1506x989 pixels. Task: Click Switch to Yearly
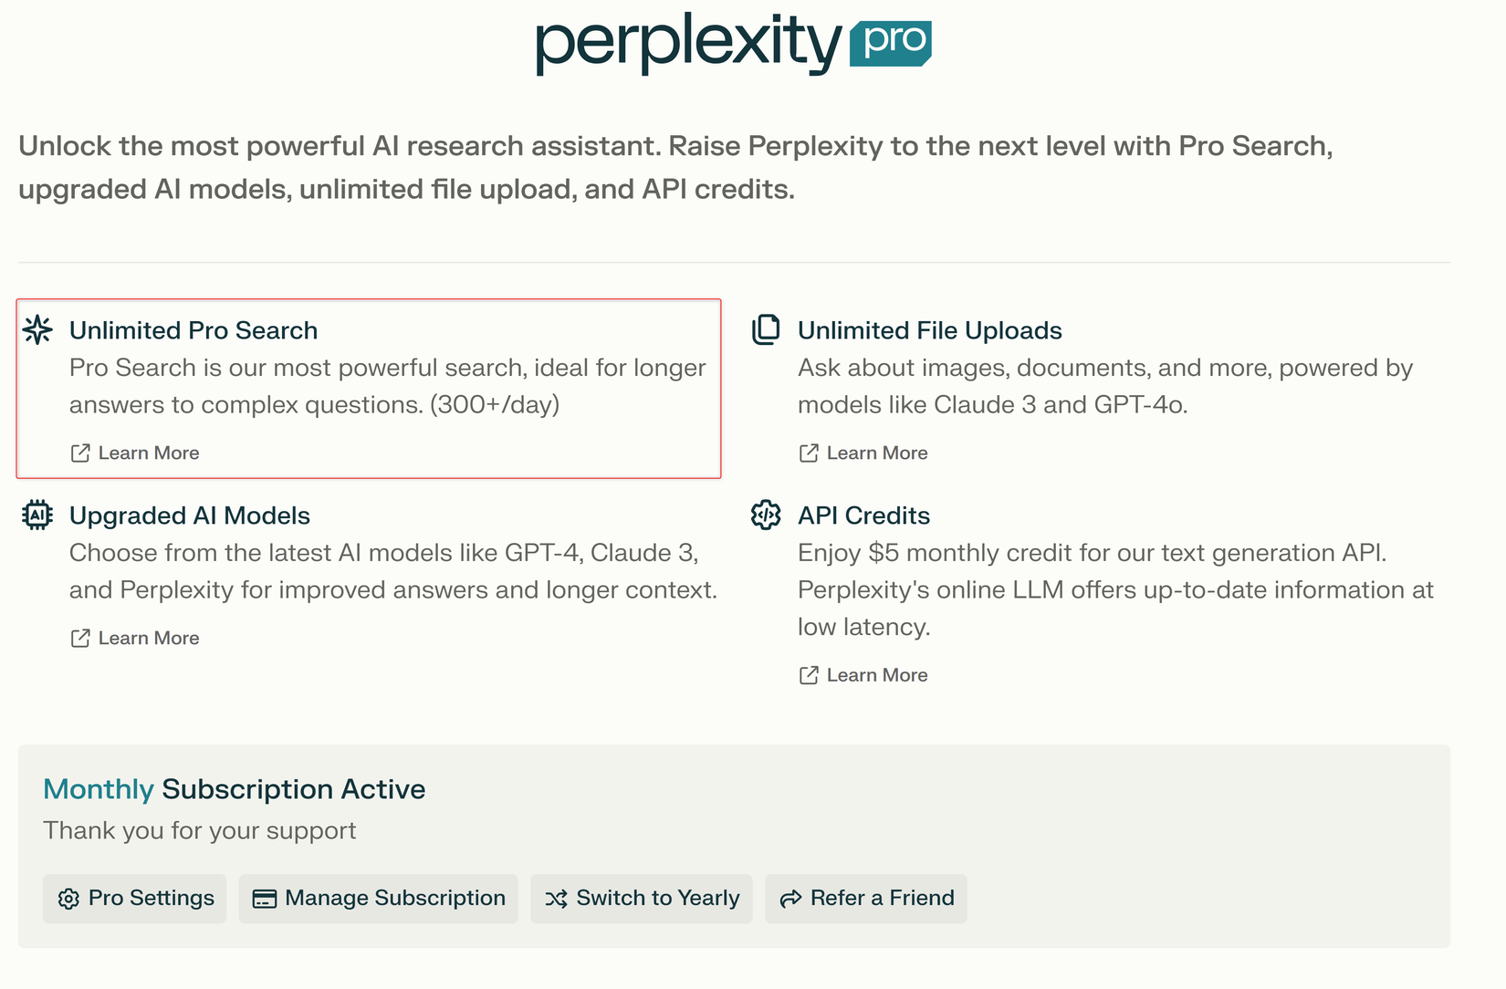(x=641, y=899)
